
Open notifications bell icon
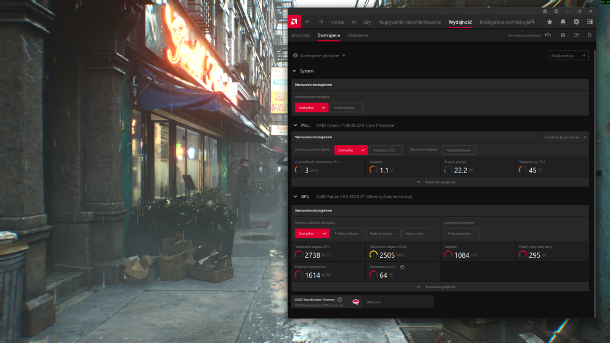click(x=562, y=22)
